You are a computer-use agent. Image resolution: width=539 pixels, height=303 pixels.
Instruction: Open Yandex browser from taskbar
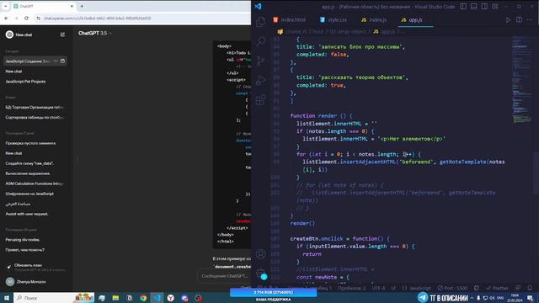click(170, 298)
